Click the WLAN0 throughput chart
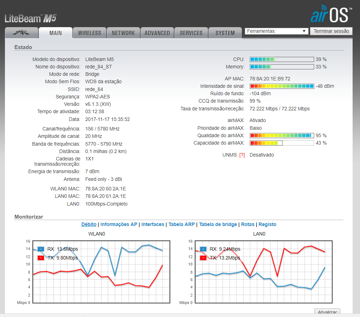The image size is (360, 317). (101, 272)
